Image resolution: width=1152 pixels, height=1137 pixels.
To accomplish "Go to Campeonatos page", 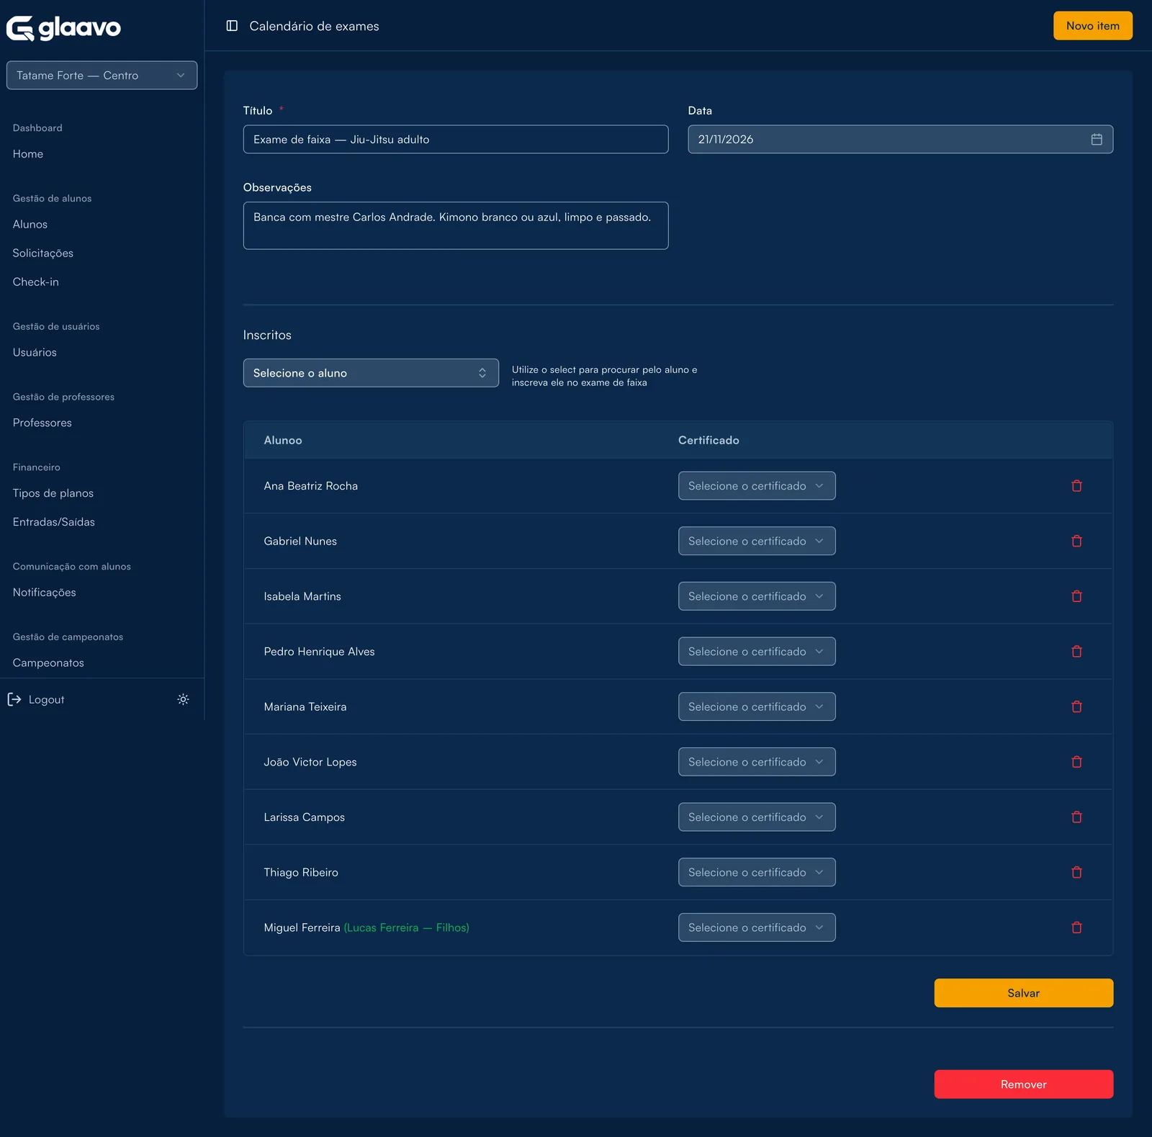I will coord(48,663).
